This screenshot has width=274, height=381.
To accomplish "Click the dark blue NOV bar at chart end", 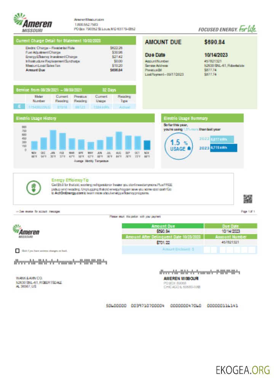I will click(147, 145).
